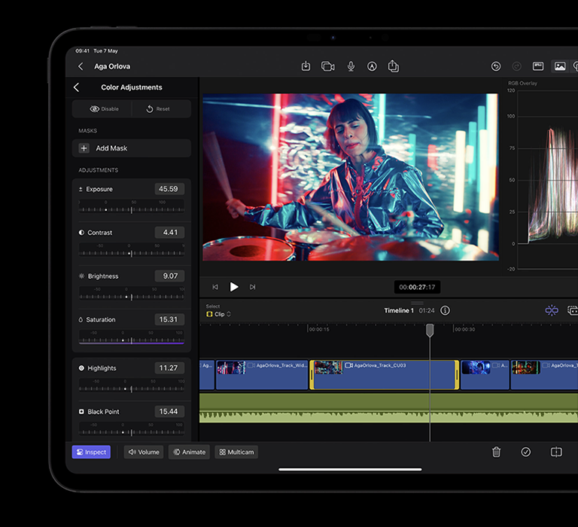Undo the last action

(496, 66)
